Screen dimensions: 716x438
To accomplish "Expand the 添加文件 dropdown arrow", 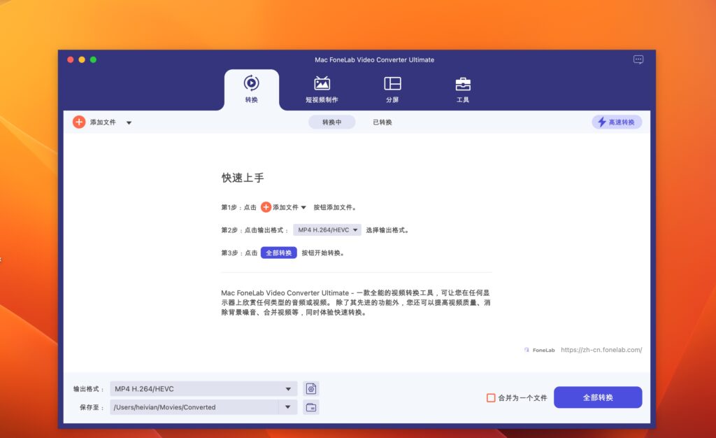I will 128,121.
